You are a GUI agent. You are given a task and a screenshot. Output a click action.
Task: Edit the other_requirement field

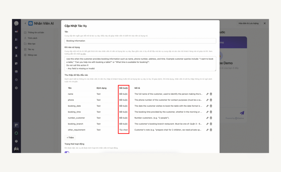(207, 130)
